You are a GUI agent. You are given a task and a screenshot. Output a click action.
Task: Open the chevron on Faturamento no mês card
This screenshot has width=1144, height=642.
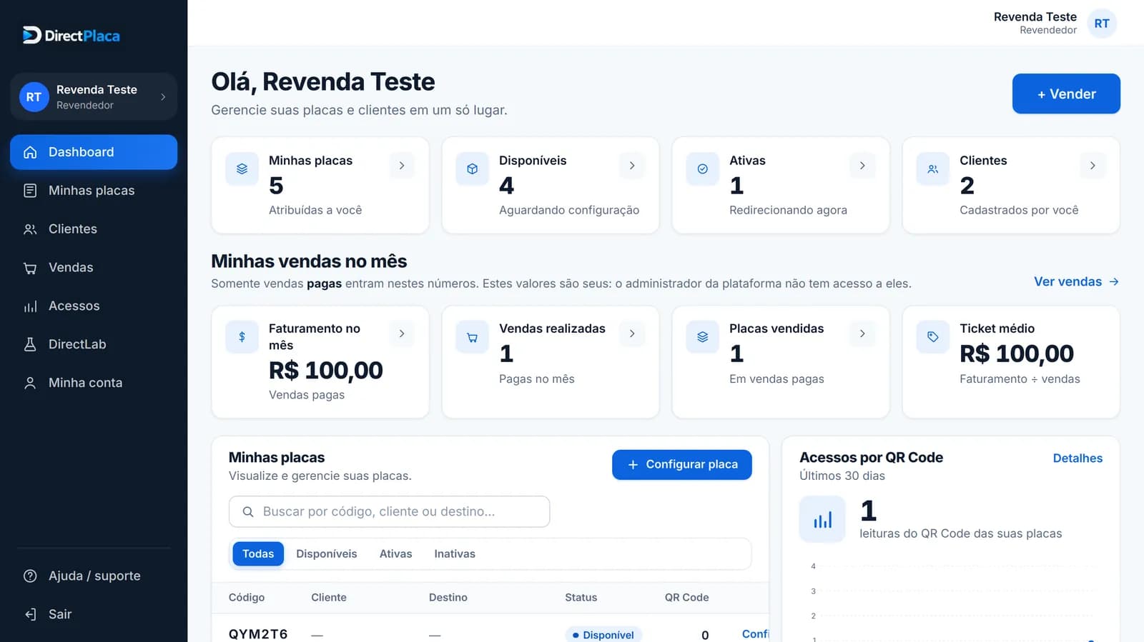[402, 333]
